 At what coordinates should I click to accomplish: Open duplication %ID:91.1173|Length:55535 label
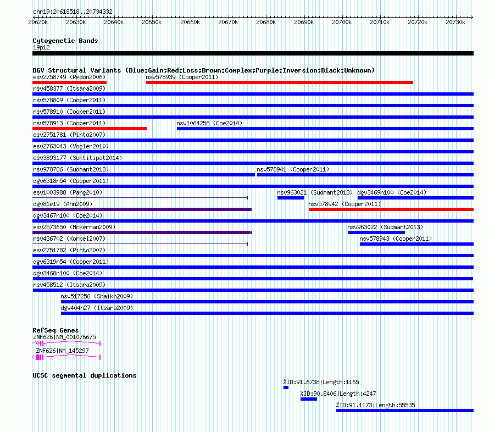pos(375,405)
